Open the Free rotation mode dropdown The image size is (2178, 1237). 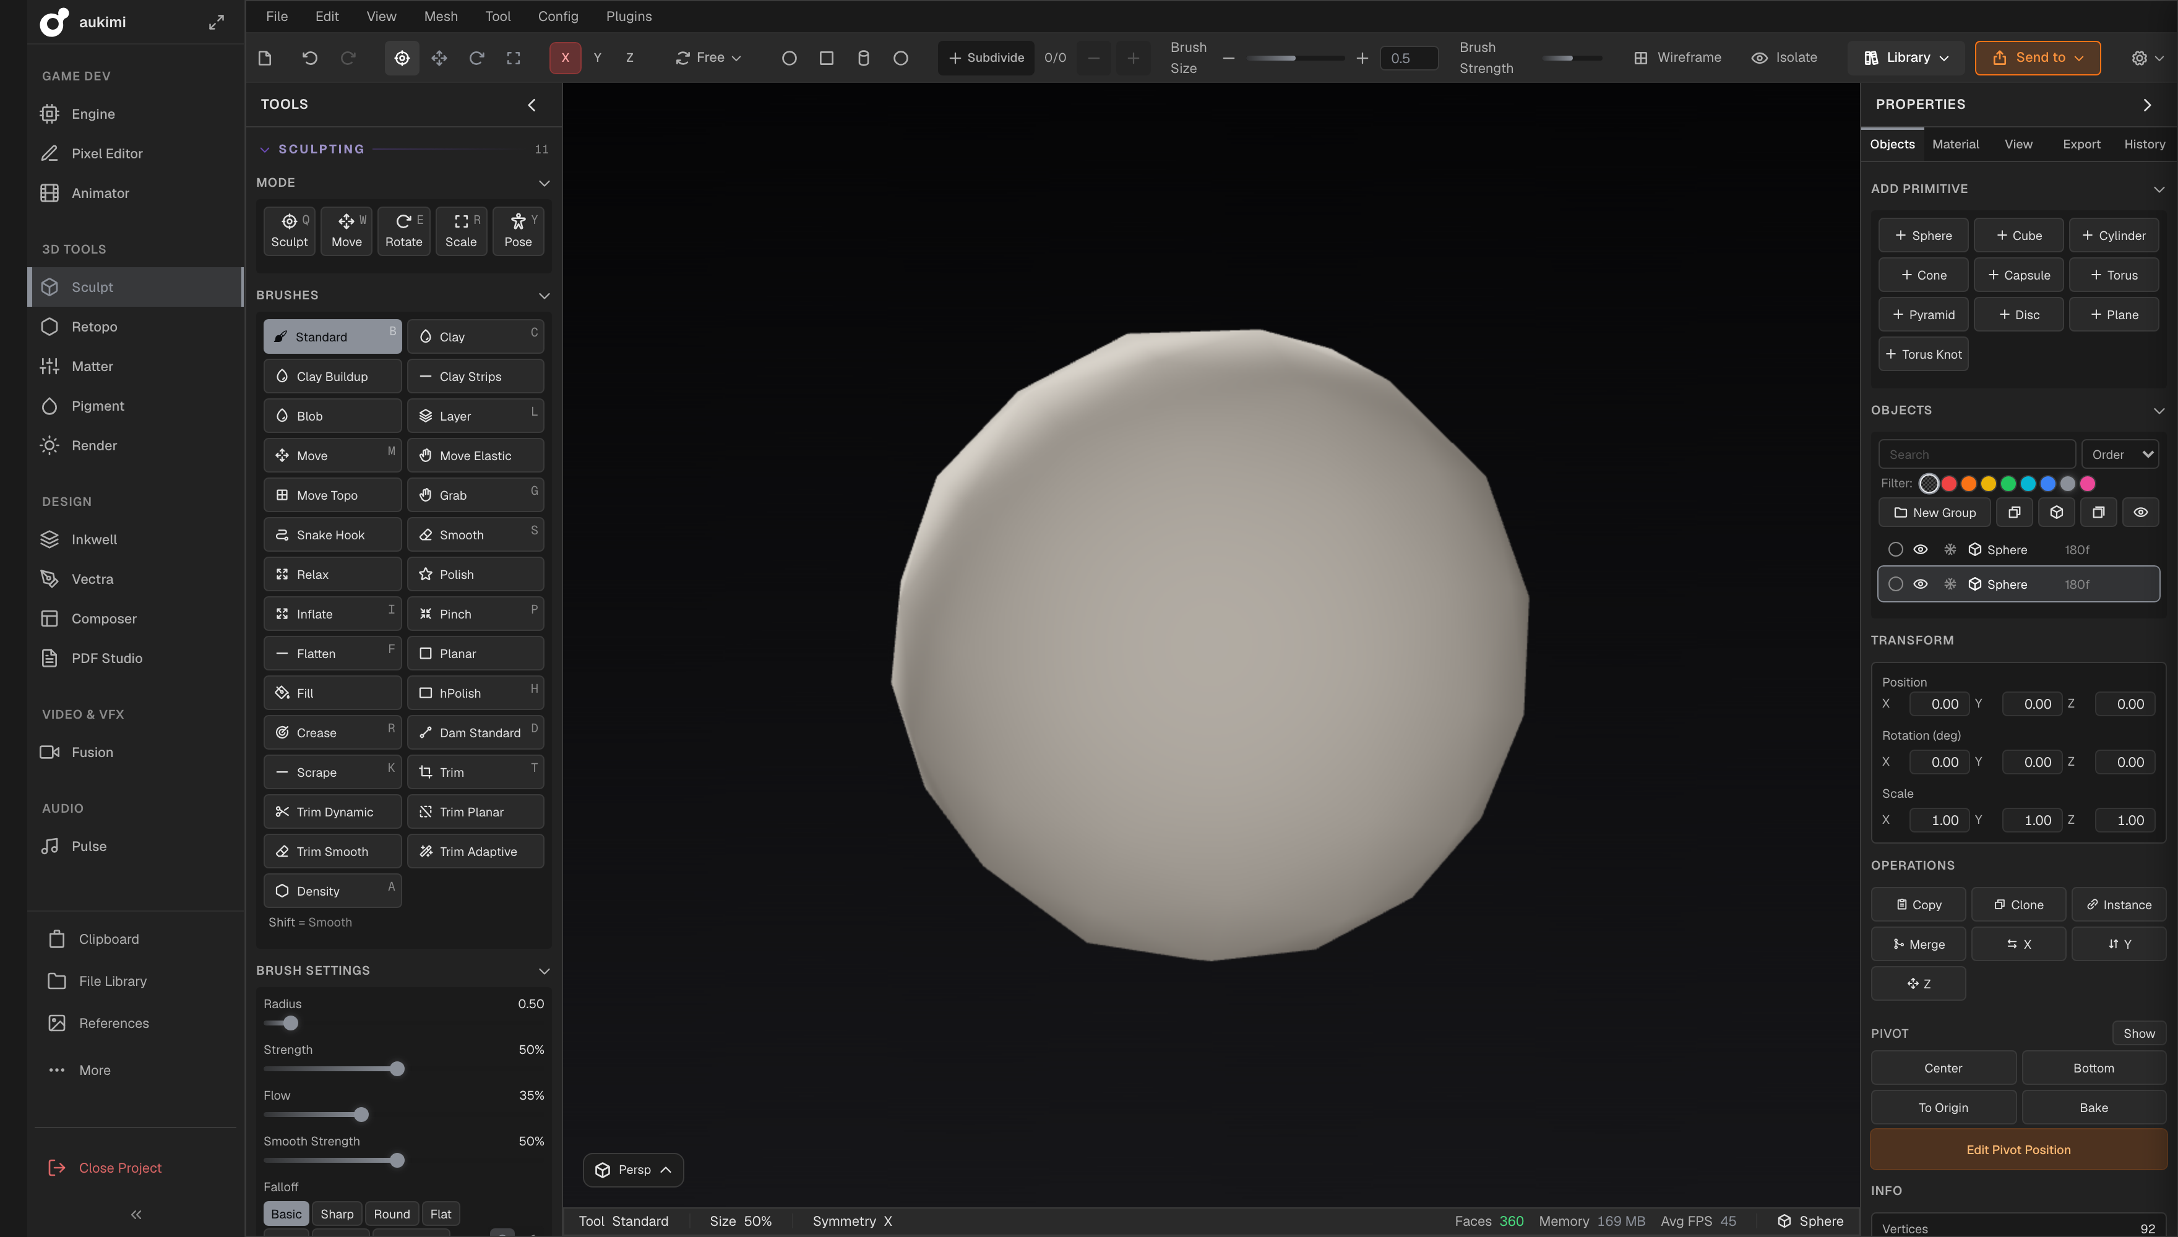(708, 58)
